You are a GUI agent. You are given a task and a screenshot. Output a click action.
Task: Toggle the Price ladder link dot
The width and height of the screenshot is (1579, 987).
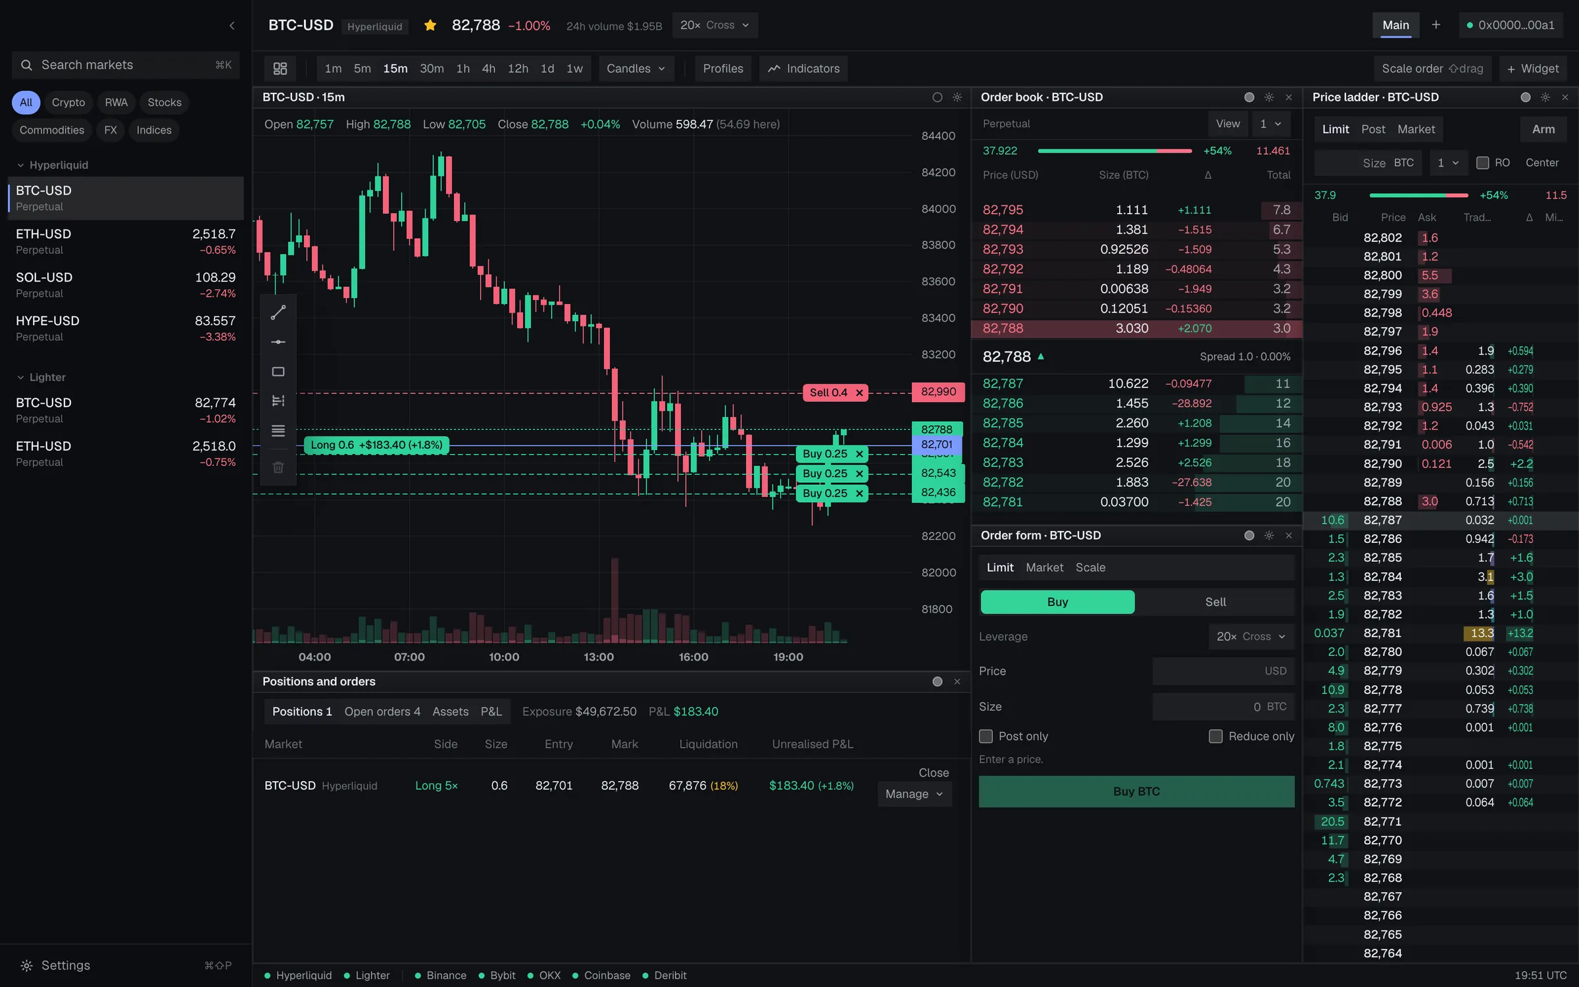click(1526, 97)
